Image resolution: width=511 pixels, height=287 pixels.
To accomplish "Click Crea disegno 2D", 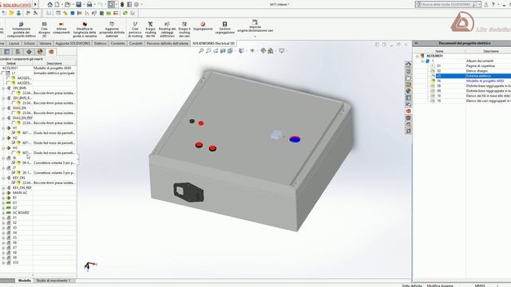I will tap(45, 30).
